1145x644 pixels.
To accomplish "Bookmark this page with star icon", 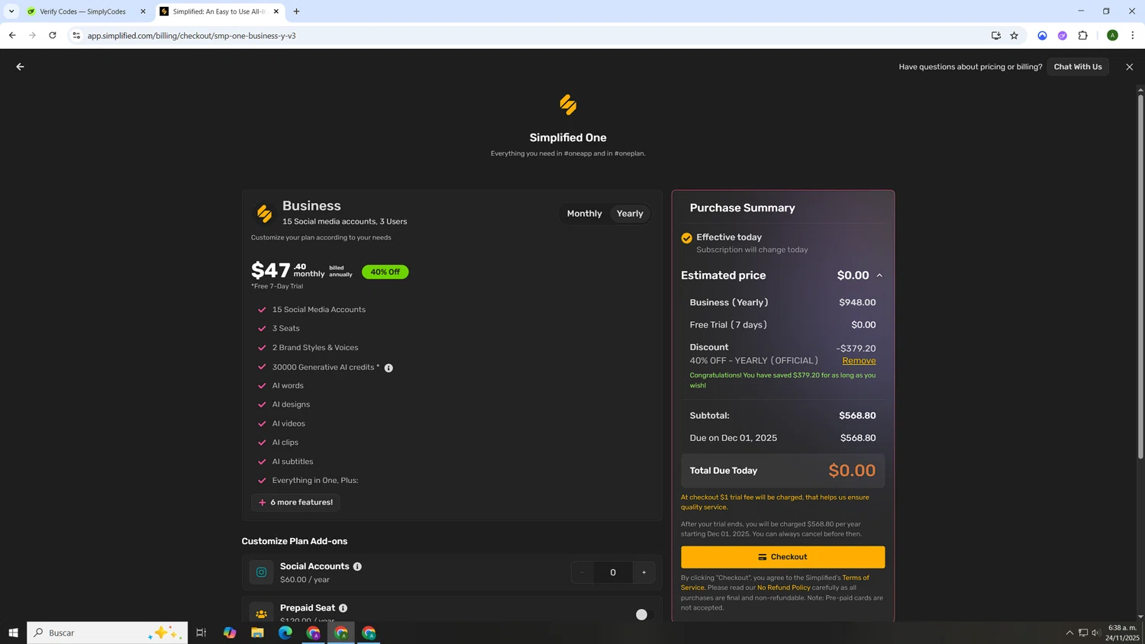I will click(x=1014, y=35).
